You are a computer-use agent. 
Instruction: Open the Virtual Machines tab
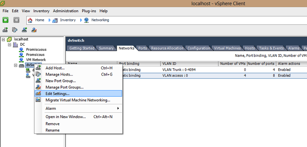point(227,48)
